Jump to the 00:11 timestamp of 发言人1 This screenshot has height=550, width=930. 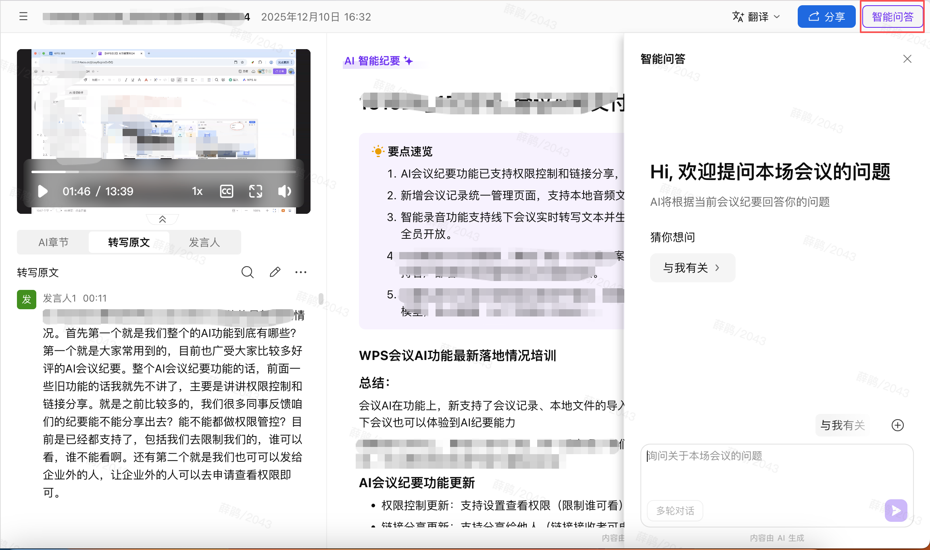(x=95, y=298)
